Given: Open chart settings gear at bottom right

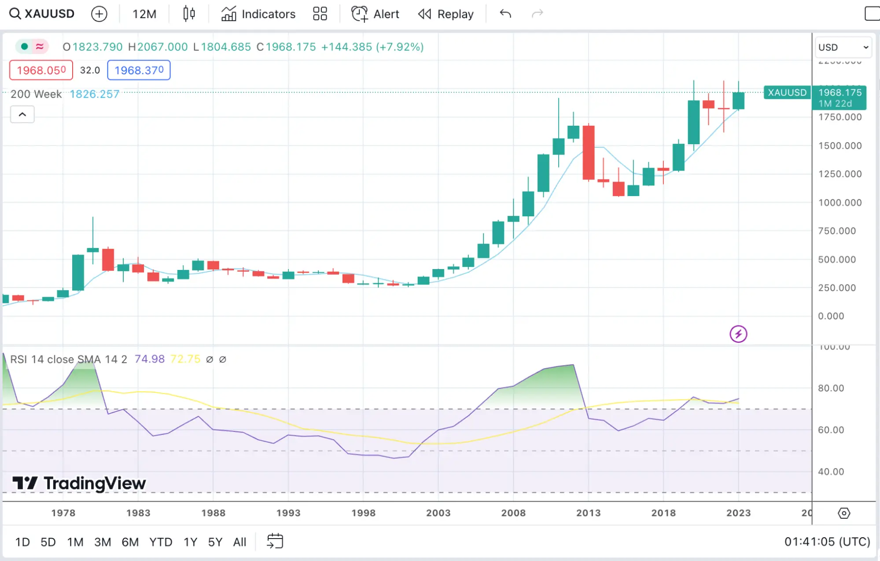Looking at the screenshot, I should click(x=844, y=513).
